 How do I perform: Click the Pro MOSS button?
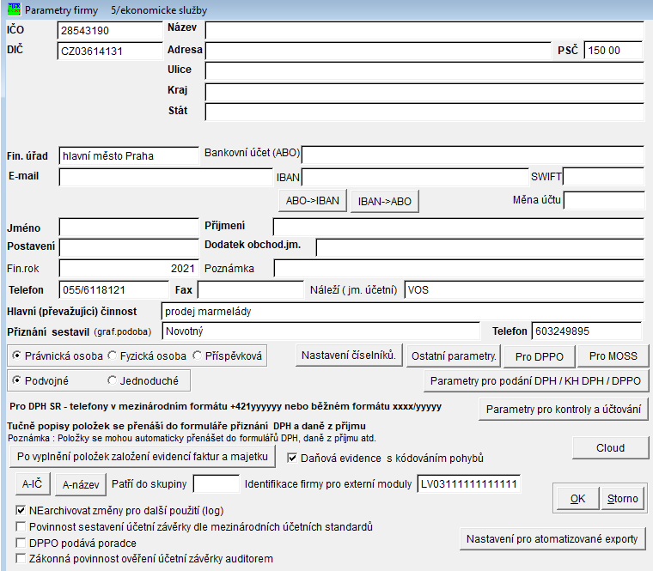(613, 356)
